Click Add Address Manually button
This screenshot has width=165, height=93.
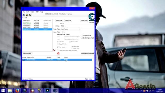[88, 53]
